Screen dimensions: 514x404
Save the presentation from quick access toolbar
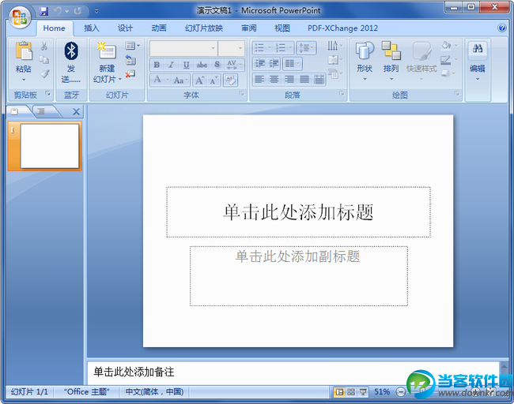pyautogui.click(x=44, y=12)
